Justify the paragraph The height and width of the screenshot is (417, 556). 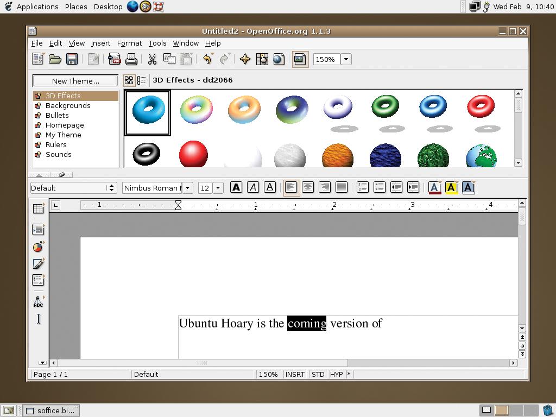pyautogui.click(x=342, y=187)
